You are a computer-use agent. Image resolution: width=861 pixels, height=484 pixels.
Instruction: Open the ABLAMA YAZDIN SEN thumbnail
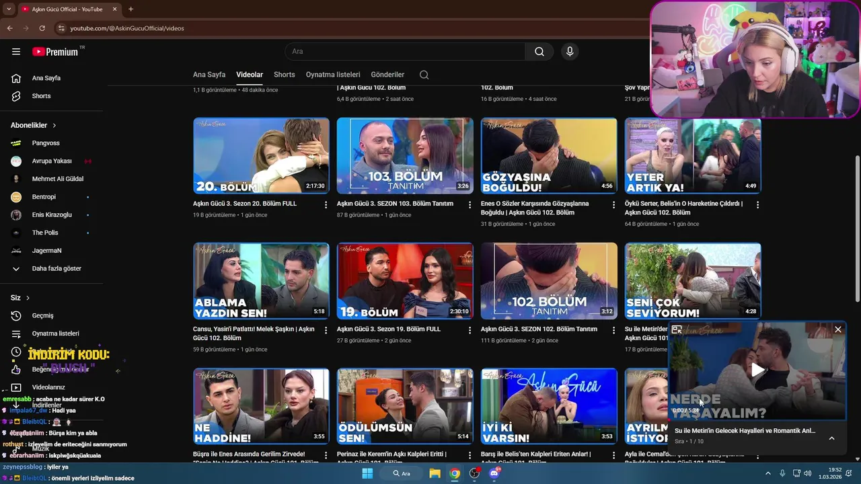[x=261, y=281]
